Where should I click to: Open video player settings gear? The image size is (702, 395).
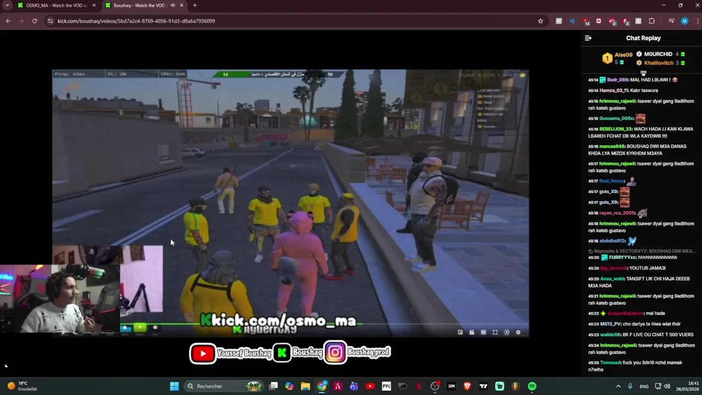pos(518,332)
